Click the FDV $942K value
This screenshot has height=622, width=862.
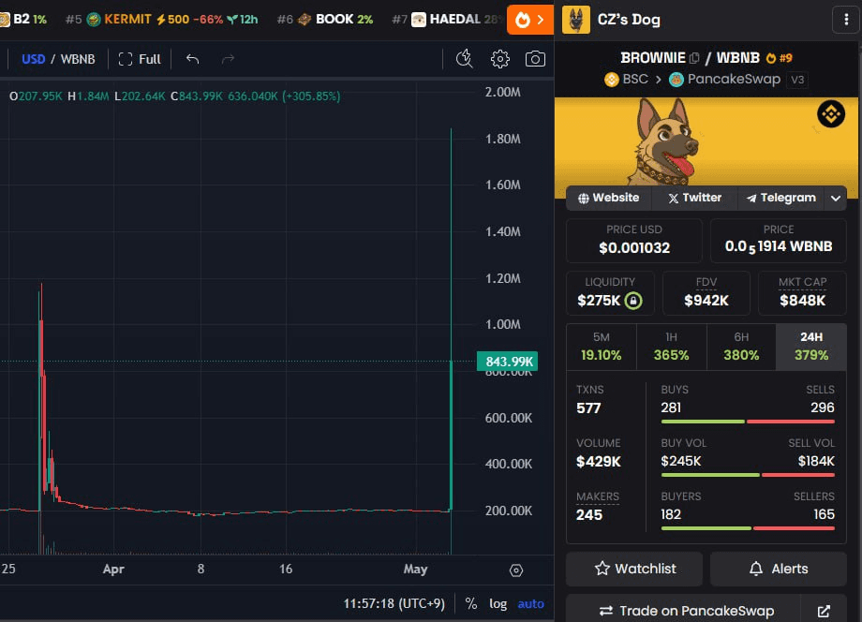(x=706, y=301)
